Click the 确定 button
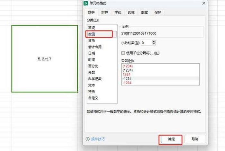The height and width of the screenshot is (151, 225). (x=171, y=139)
